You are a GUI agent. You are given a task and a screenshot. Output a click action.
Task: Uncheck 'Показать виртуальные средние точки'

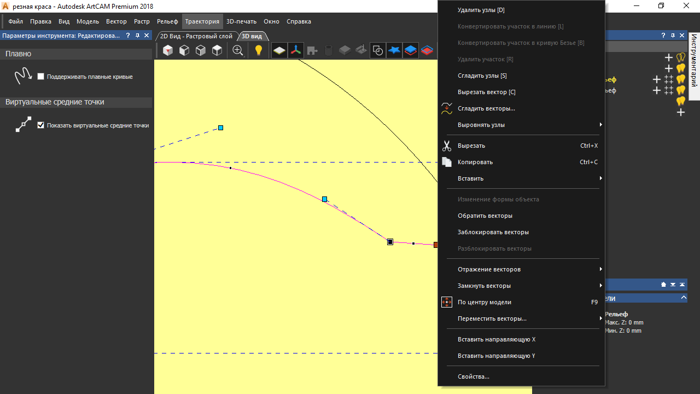click(40, 125)
